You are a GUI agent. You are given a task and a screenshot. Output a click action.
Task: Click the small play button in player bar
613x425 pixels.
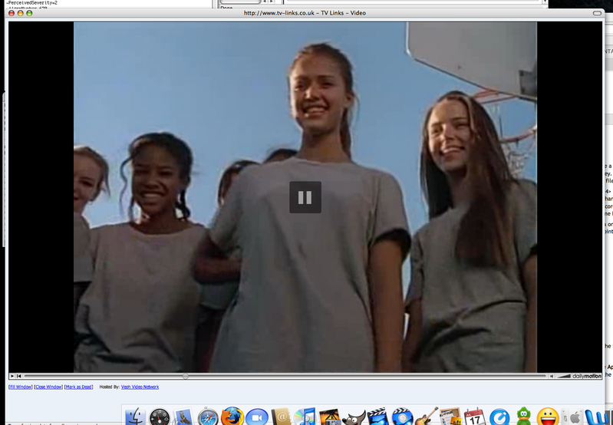pyautogui.click(x=12, y=376)
